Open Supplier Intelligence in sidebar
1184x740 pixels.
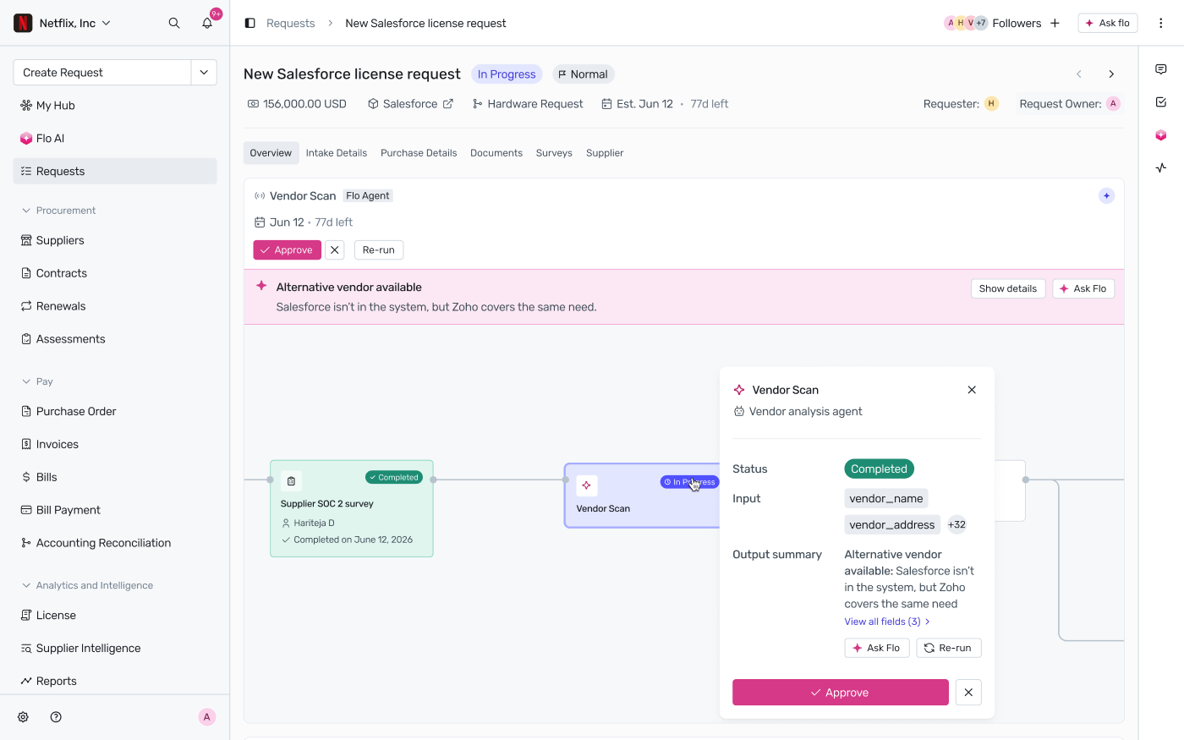coord(115,648)
